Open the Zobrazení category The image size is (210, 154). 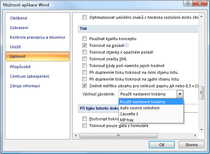[19, 28]
